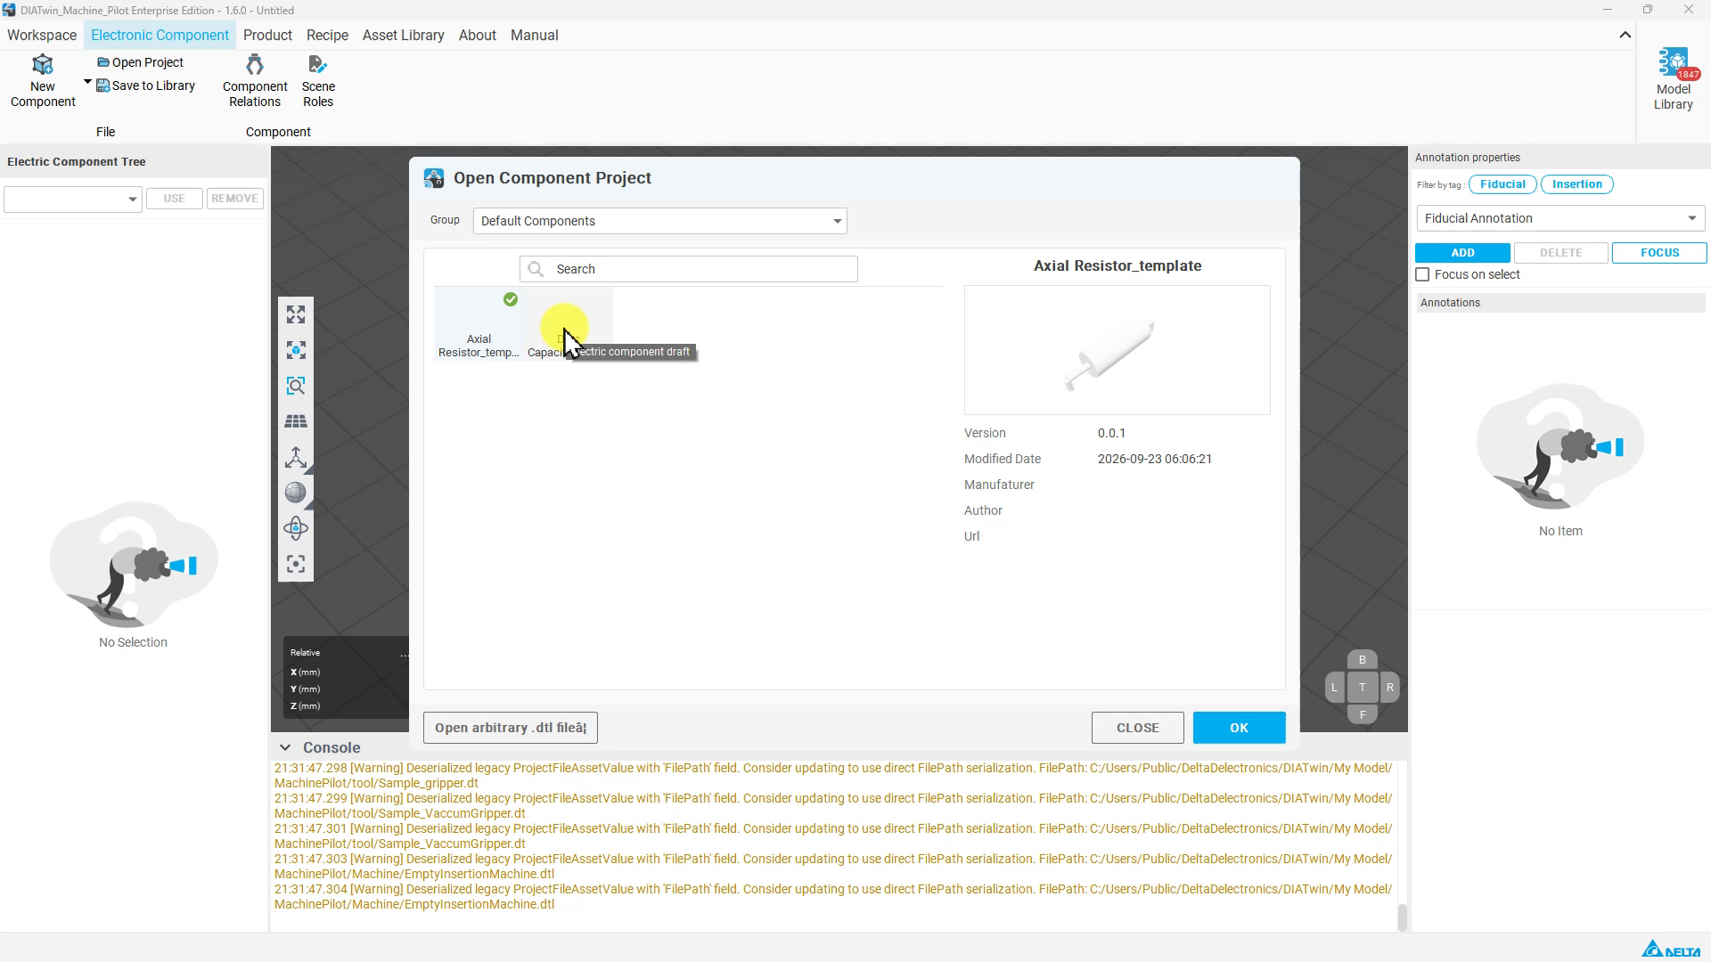Click the coordinate axes icon
The width and height of the screenshot is (1711, 962).
point(296,457)
